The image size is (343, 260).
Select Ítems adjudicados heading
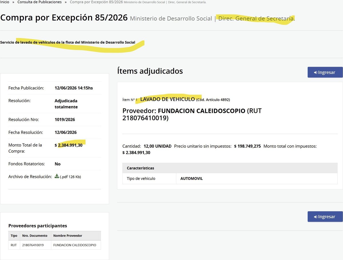150,71
